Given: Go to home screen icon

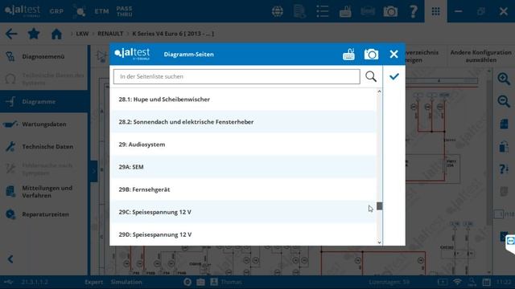Looking at the screenshot, I should click(56, 34).
